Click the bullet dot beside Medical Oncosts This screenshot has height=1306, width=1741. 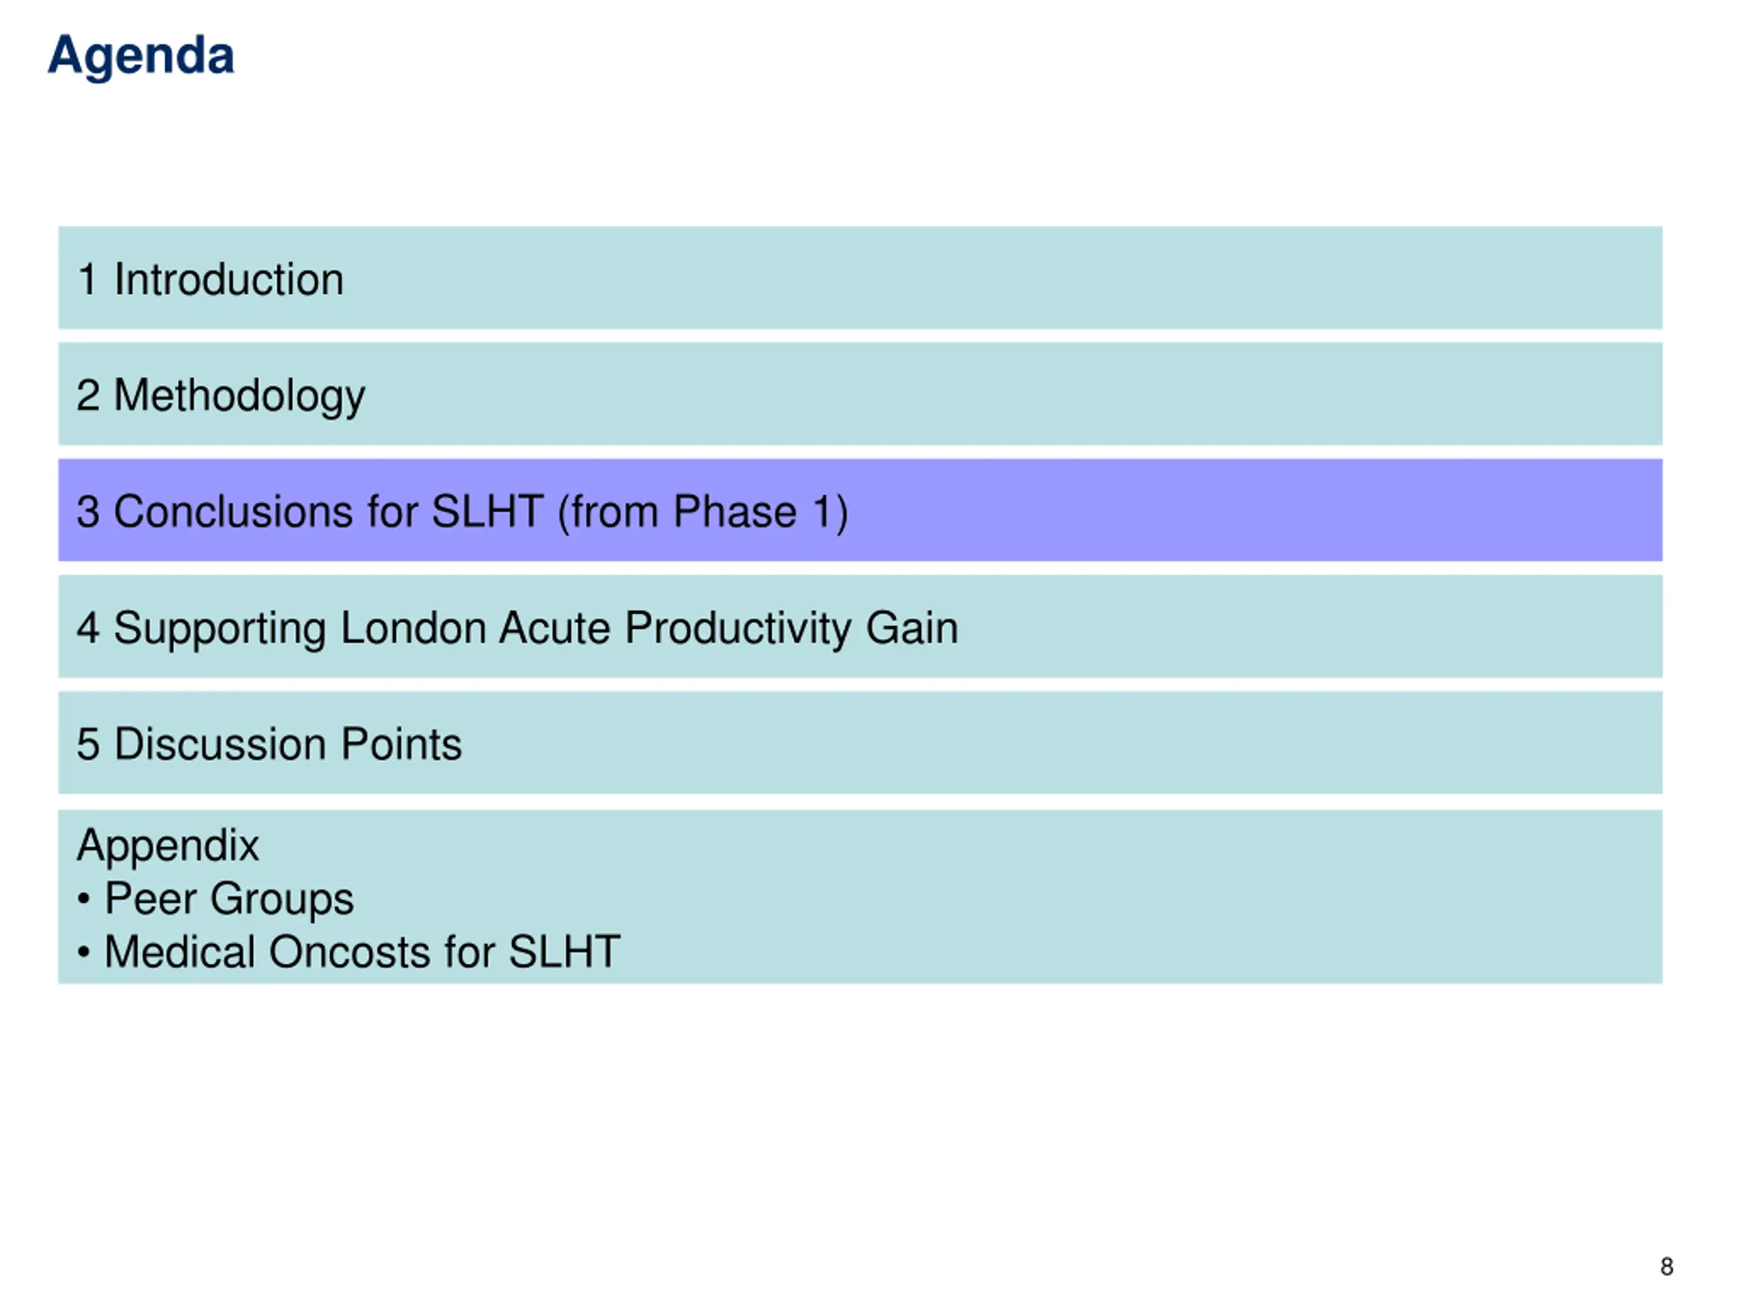click(x=84, y=952)
